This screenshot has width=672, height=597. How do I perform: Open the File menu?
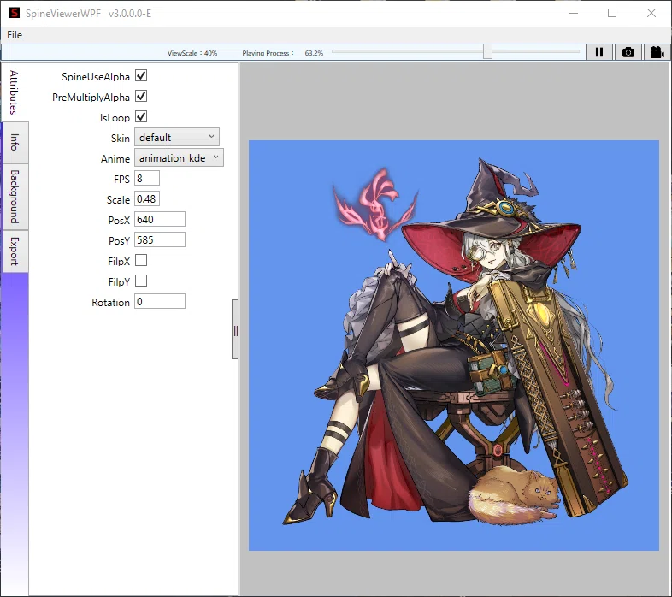[15, 35]
